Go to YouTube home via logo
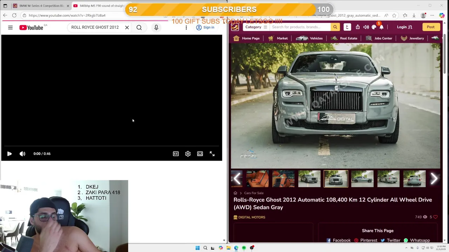The width and height of the screenshot is (449, 252). tap(31, 27)
